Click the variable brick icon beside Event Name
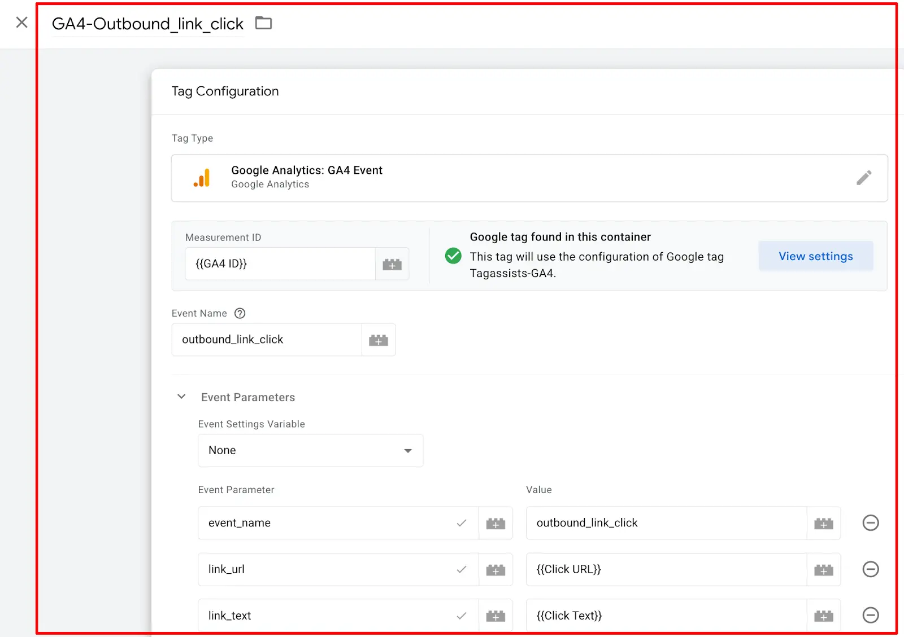 (379, 340)
